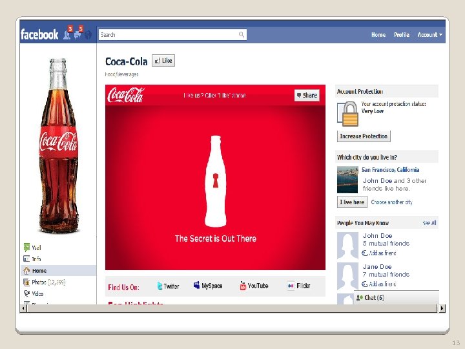Click the Video icon in sidebar

point(26,293)
